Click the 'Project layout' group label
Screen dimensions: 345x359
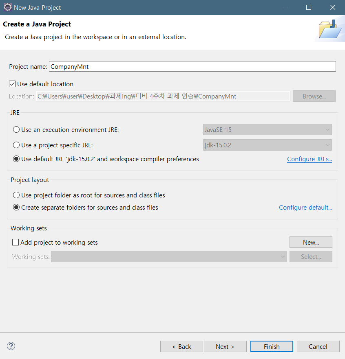pos(30,180)
